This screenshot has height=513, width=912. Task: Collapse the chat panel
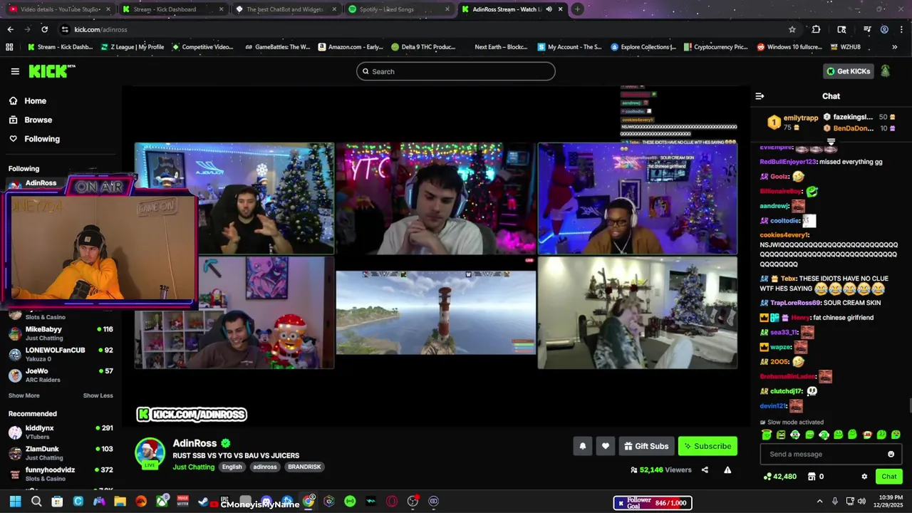(760, 96)
